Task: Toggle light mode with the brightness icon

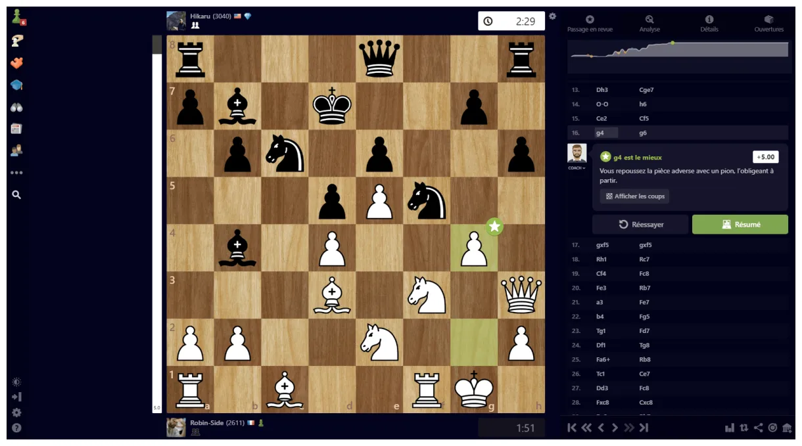Action: coord(17,381)
